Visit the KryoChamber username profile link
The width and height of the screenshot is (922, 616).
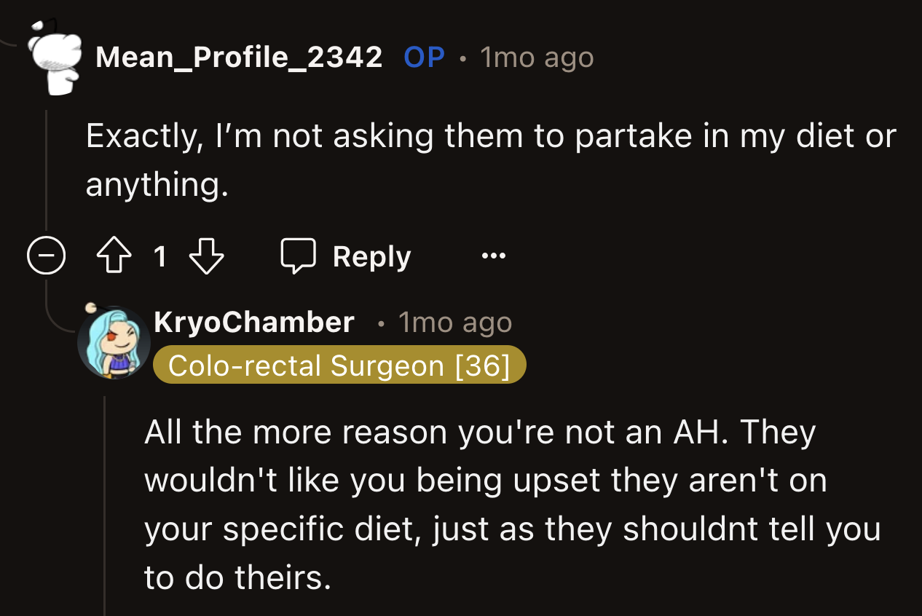254,322
